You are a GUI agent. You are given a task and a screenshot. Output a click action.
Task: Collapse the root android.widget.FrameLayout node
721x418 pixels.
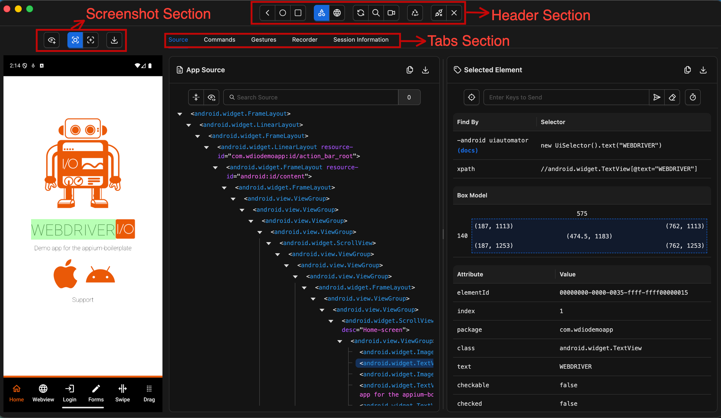coord(180,114)
